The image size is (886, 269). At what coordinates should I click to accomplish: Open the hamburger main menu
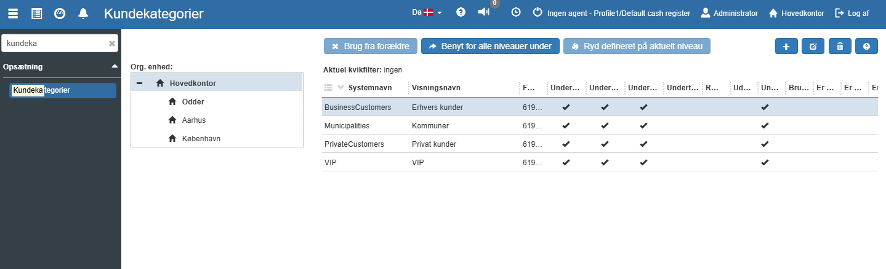pos(12,14)
